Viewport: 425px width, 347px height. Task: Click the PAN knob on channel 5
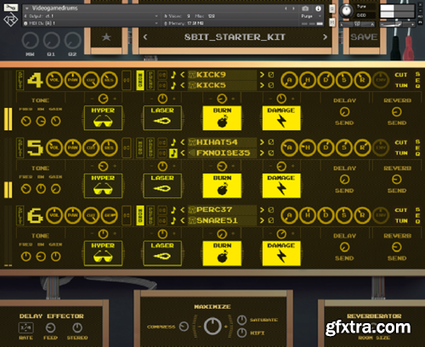click(73, 148)
